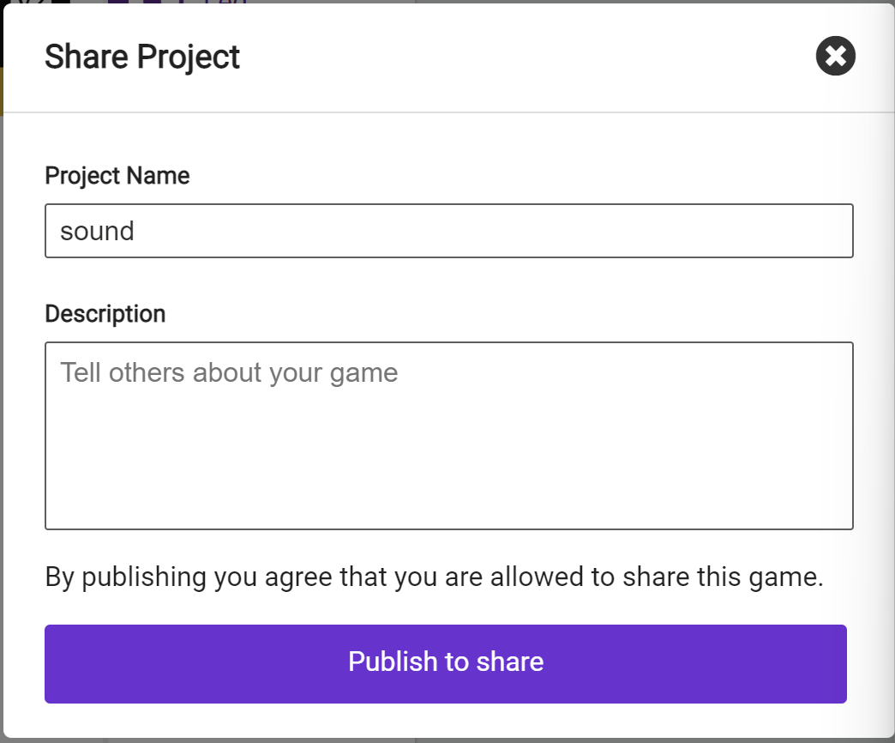This screenshot has width=895, height=743.
Task: Dismiss the dialog using the X icon
Action: coord(835,56)
